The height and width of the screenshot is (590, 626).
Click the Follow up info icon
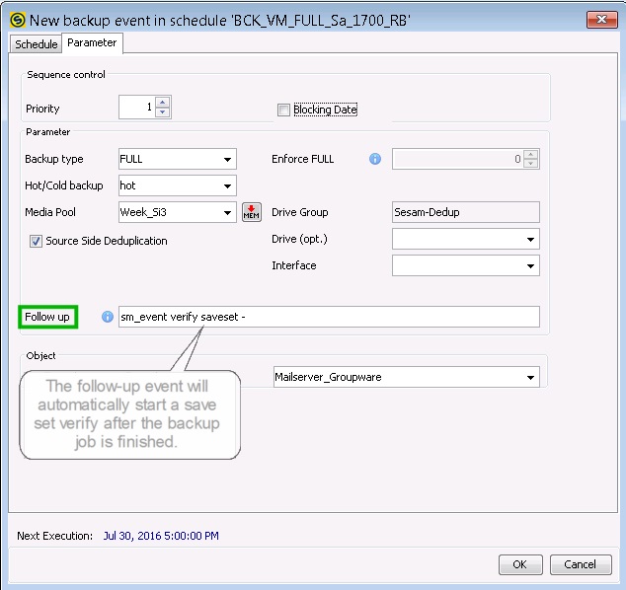click(x=108, y=317)
